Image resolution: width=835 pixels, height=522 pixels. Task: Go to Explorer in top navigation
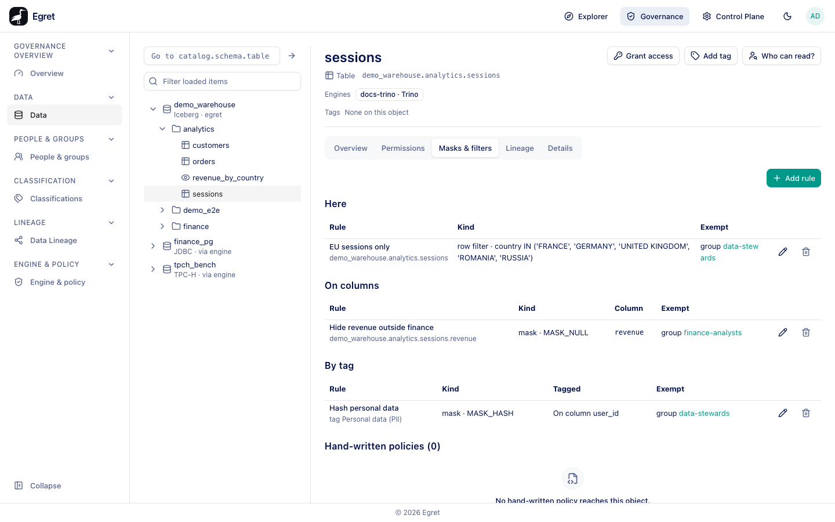[586, 16]
